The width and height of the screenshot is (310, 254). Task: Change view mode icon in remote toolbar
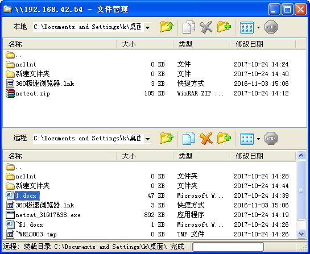pyautogui.click(x=247, y=139)
